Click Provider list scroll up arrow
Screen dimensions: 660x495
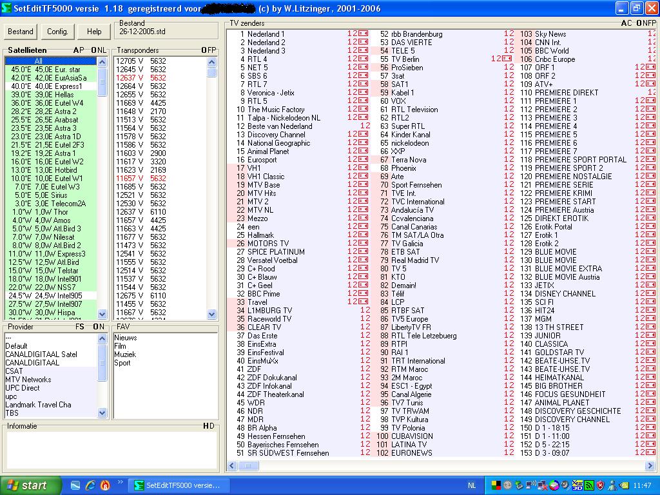[102, 338]
